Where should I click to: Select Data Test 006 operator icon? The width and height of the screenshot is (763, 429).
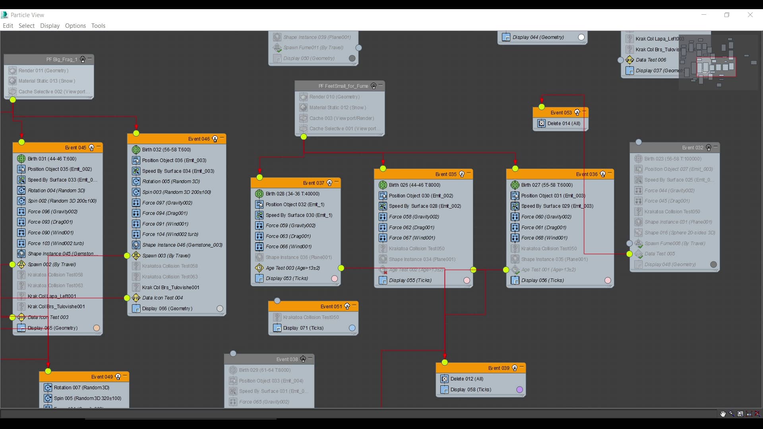[629, 60]
